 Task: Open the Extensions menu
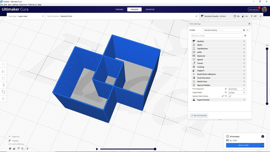(x=23, y=5)
